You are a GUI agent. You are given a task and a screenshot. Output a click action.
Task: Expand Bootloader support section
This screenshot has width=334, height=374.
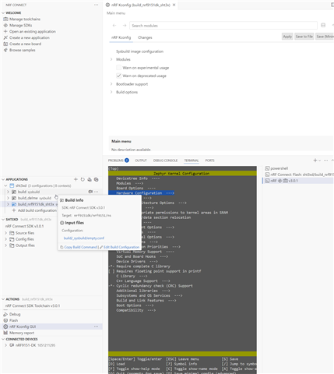pyautogui.click(x=111, y=84)
